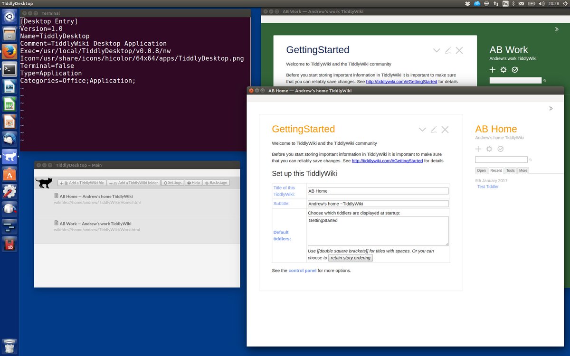Screen dimensions: 570x356
Task: Click tiddlywiki.com GettingStarted link in AB Work window
Action: [x=401, y=82]
